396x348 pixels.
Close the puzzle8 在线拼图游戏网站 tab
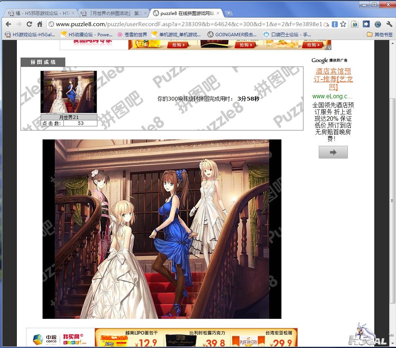[218, 13]
